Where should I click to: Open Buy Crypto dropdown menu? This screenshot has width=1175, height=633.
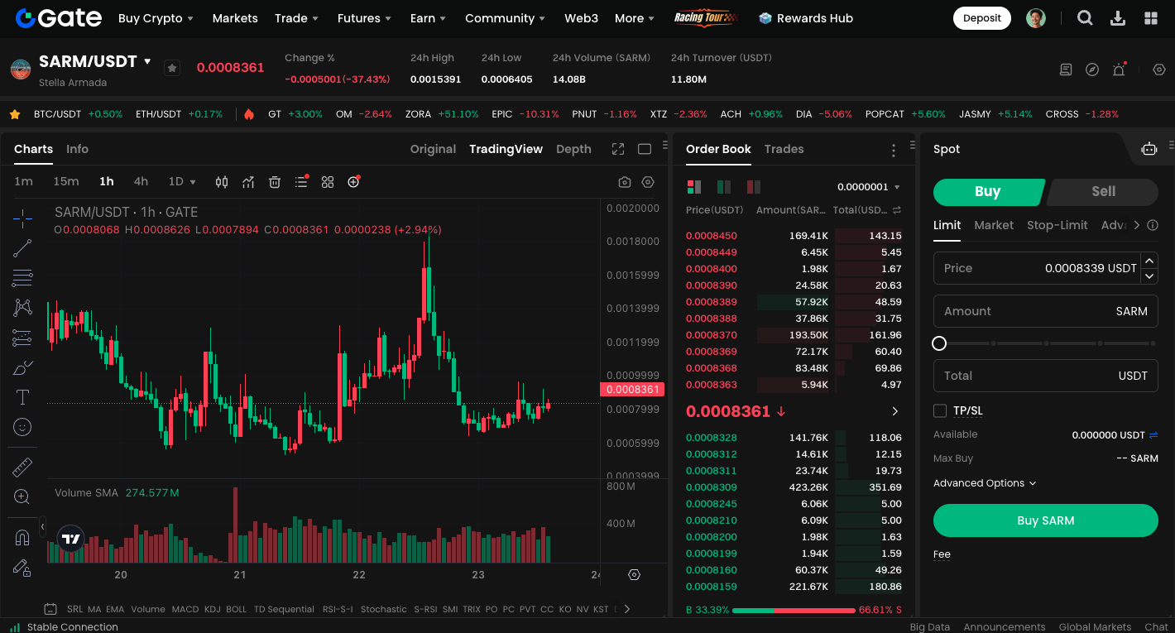(156, 18)
